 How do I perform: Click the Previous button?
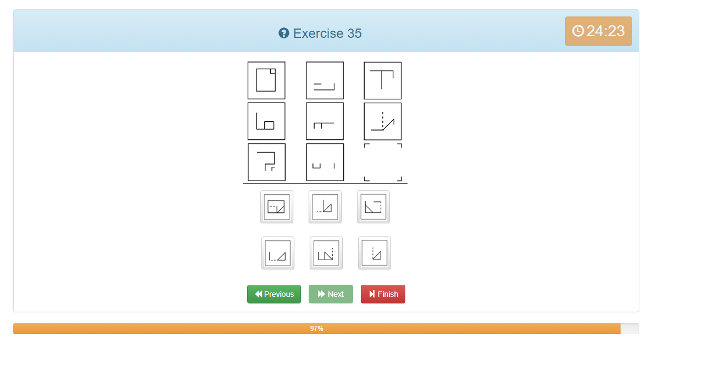[274, 294]
